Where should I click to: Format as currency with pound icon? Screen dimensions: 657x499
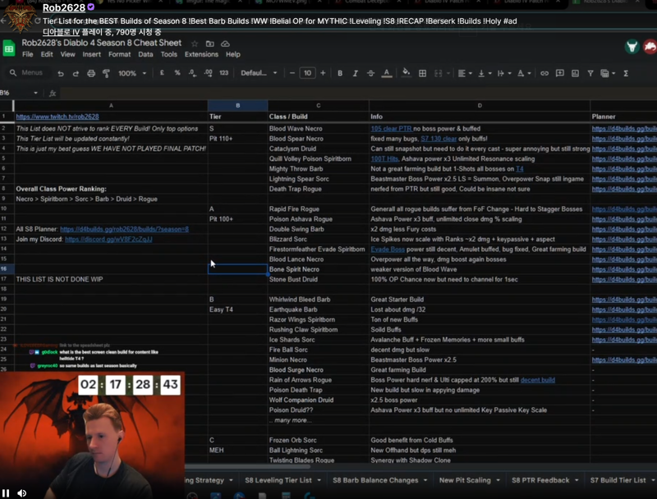(162, 73)
